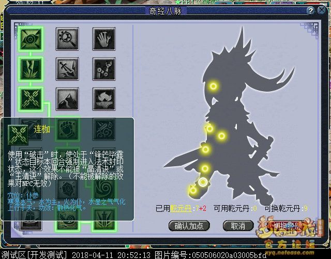Click the chest acupoint node near the sword arm
Viewport: 331px width, 259px height.
point(221,136)
